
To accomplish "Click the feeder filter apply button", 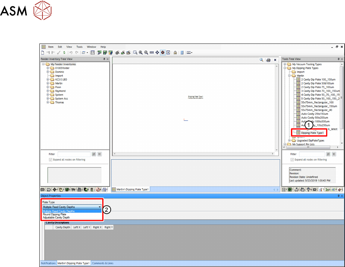I will pyautogui.click(x=94, y=154).
